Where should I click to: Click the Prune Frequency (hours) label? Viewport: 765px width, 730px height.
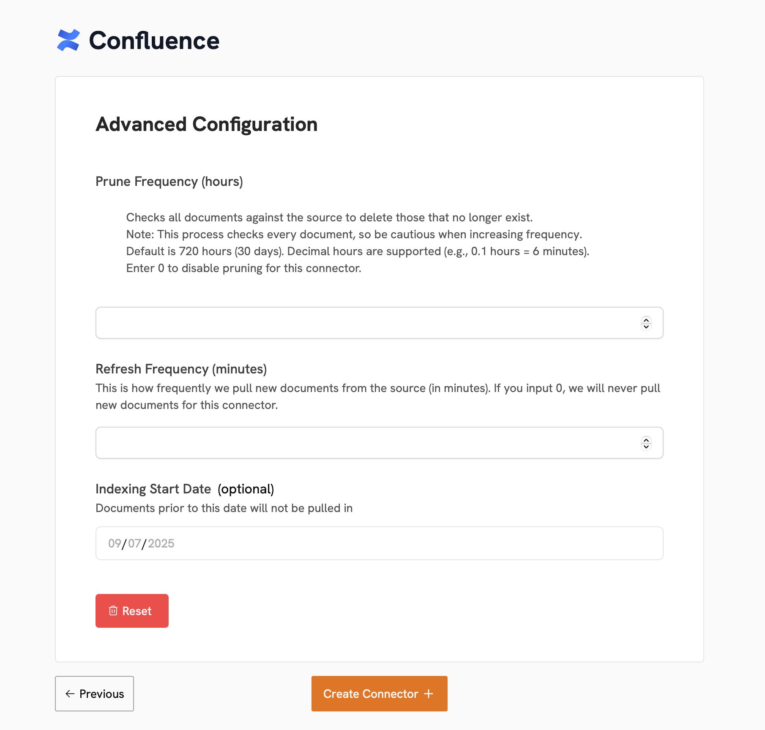pyautogui.click(x=169, y=181)
